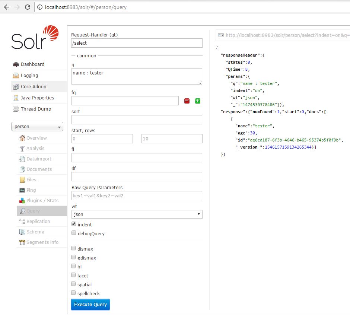Click the Dataimport document icon

tap(22, 159)
